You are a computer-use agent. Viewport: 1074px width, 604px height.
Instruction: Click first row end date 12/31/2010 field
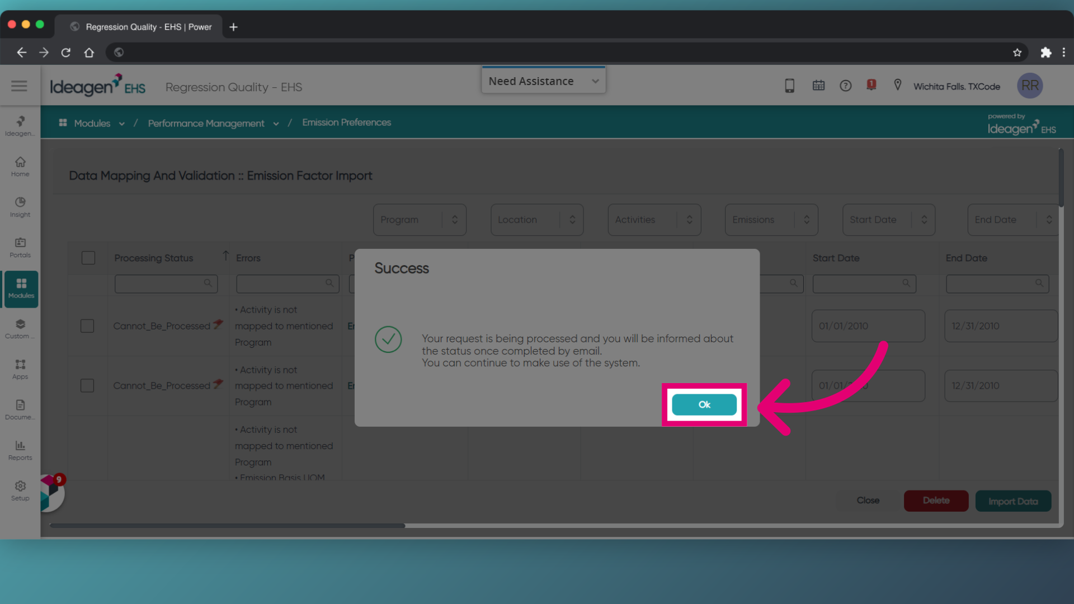pos(1001,326)
